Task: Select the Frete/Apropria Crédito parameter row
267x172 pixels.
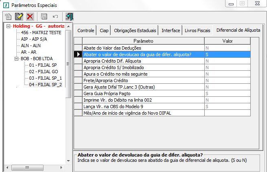Action: [143, 81]
